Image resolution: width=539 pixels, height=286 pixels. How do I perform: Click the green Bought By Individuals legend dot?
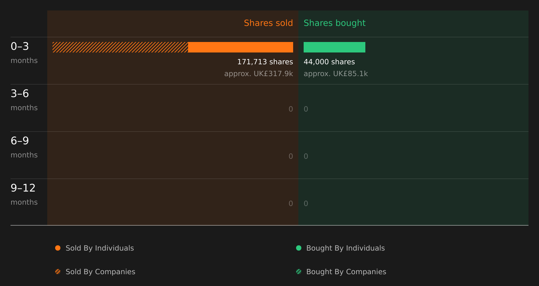(x=299, y=248)
